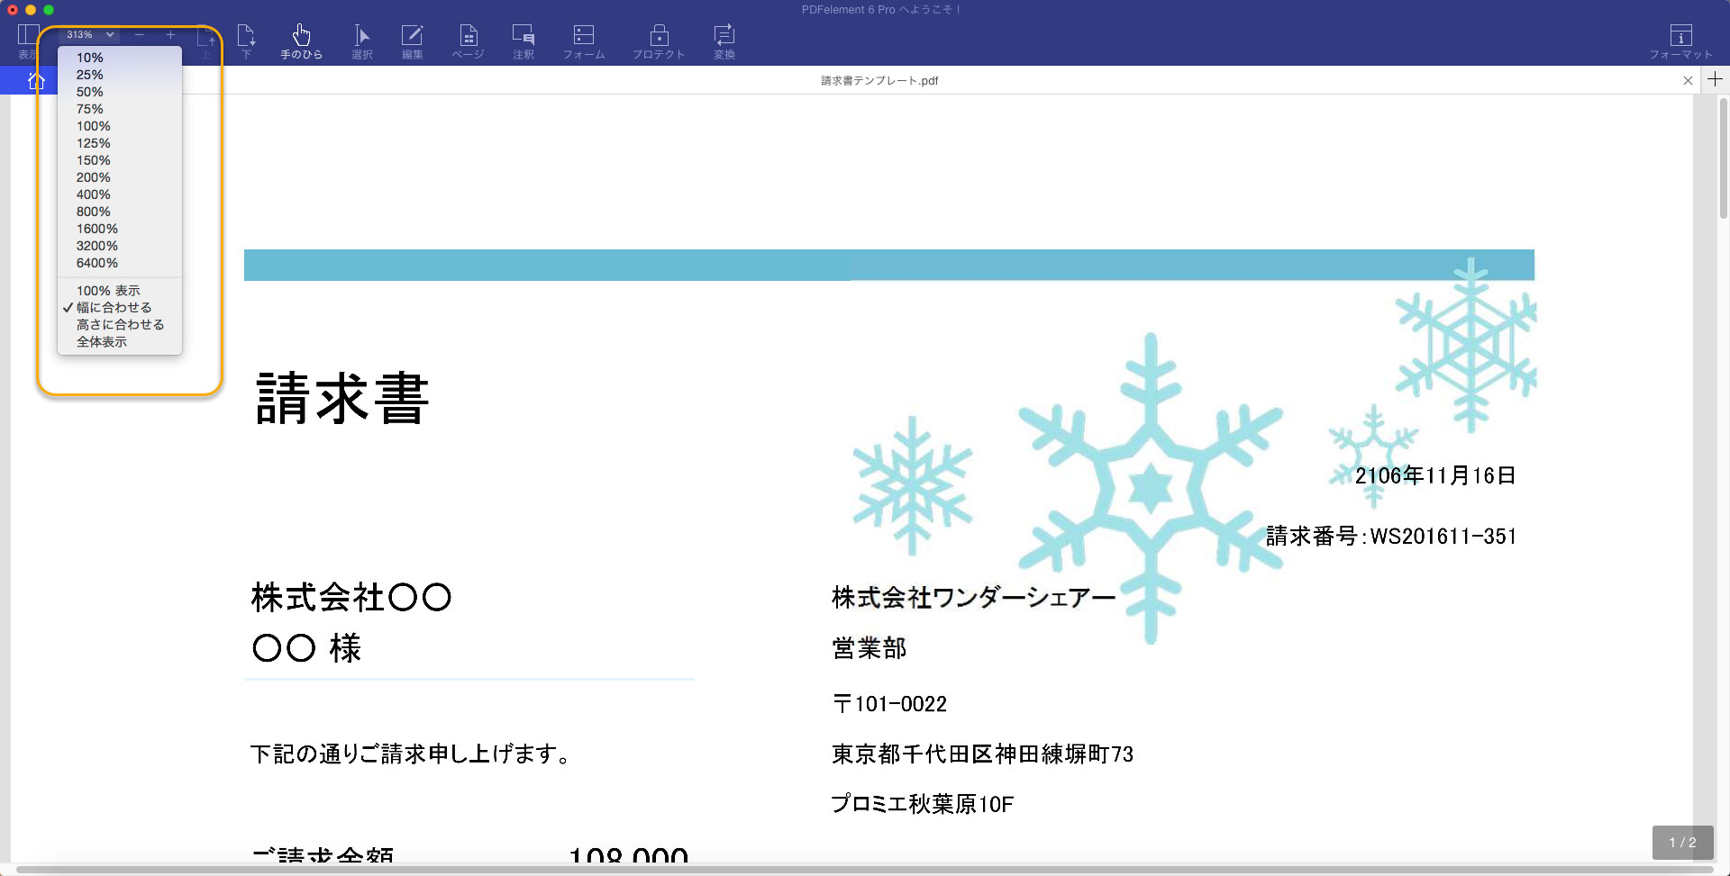Open the フォーム form tools

584,41
